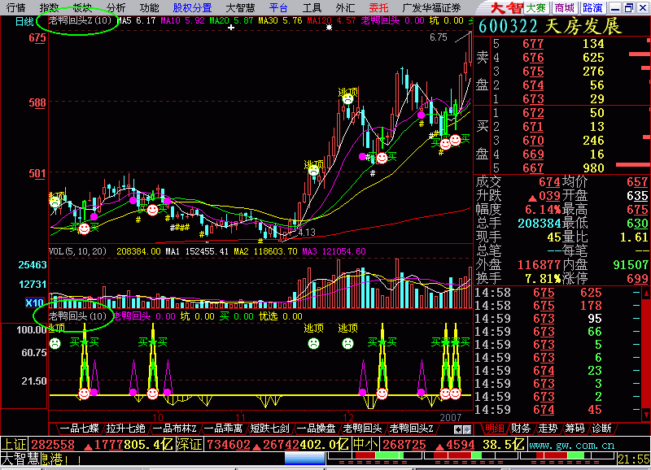The height and width of the screenshot is (470, 651).
Task: Open the 行情 menu
Action: [x=15, y=7]
